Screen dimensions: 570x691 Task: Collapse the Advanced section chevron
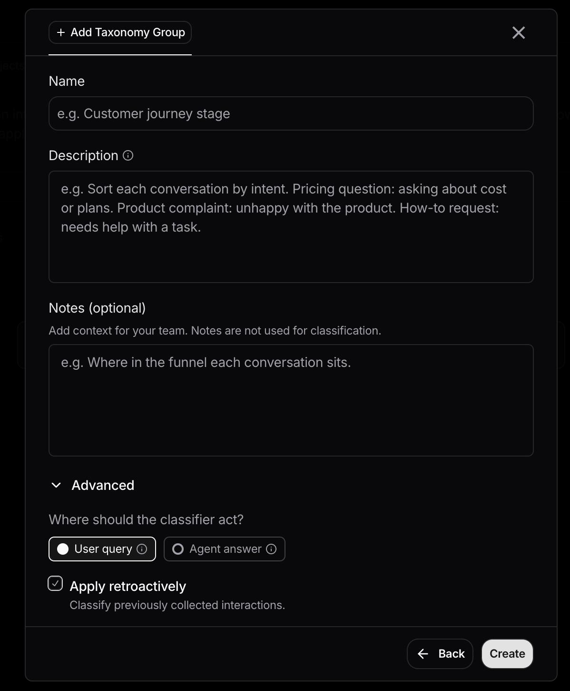click(x=56, y=485)
